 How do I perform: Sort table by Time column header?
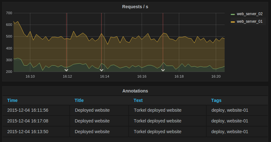point(12,100)
